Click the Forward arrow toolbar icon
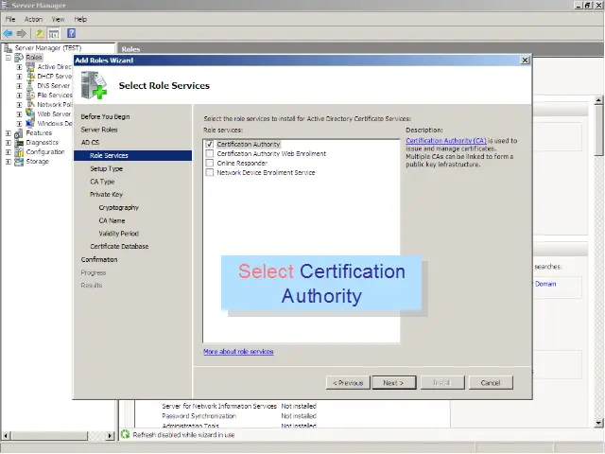This screenshot has height=454, width=605. pos(21,34)
